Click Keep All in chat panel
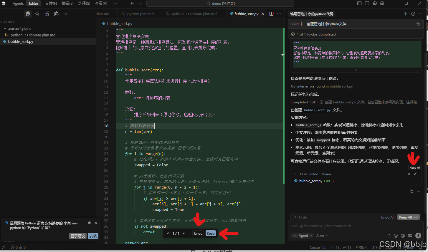Image resolution: width=428 pixels, height=252 pixels. point(408,217)
